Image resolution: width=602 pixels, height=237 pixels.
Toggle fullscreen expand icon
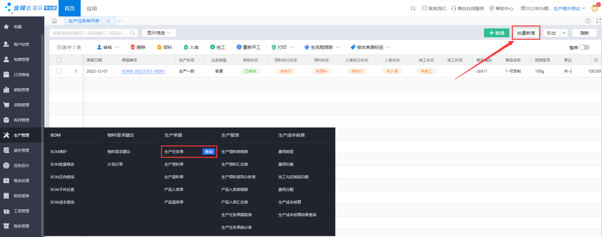599,21
